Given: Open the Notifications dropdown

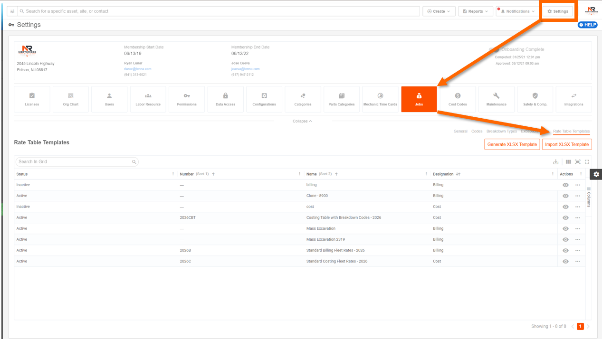Looking at the screenshot, I should (x=517, y=11).
